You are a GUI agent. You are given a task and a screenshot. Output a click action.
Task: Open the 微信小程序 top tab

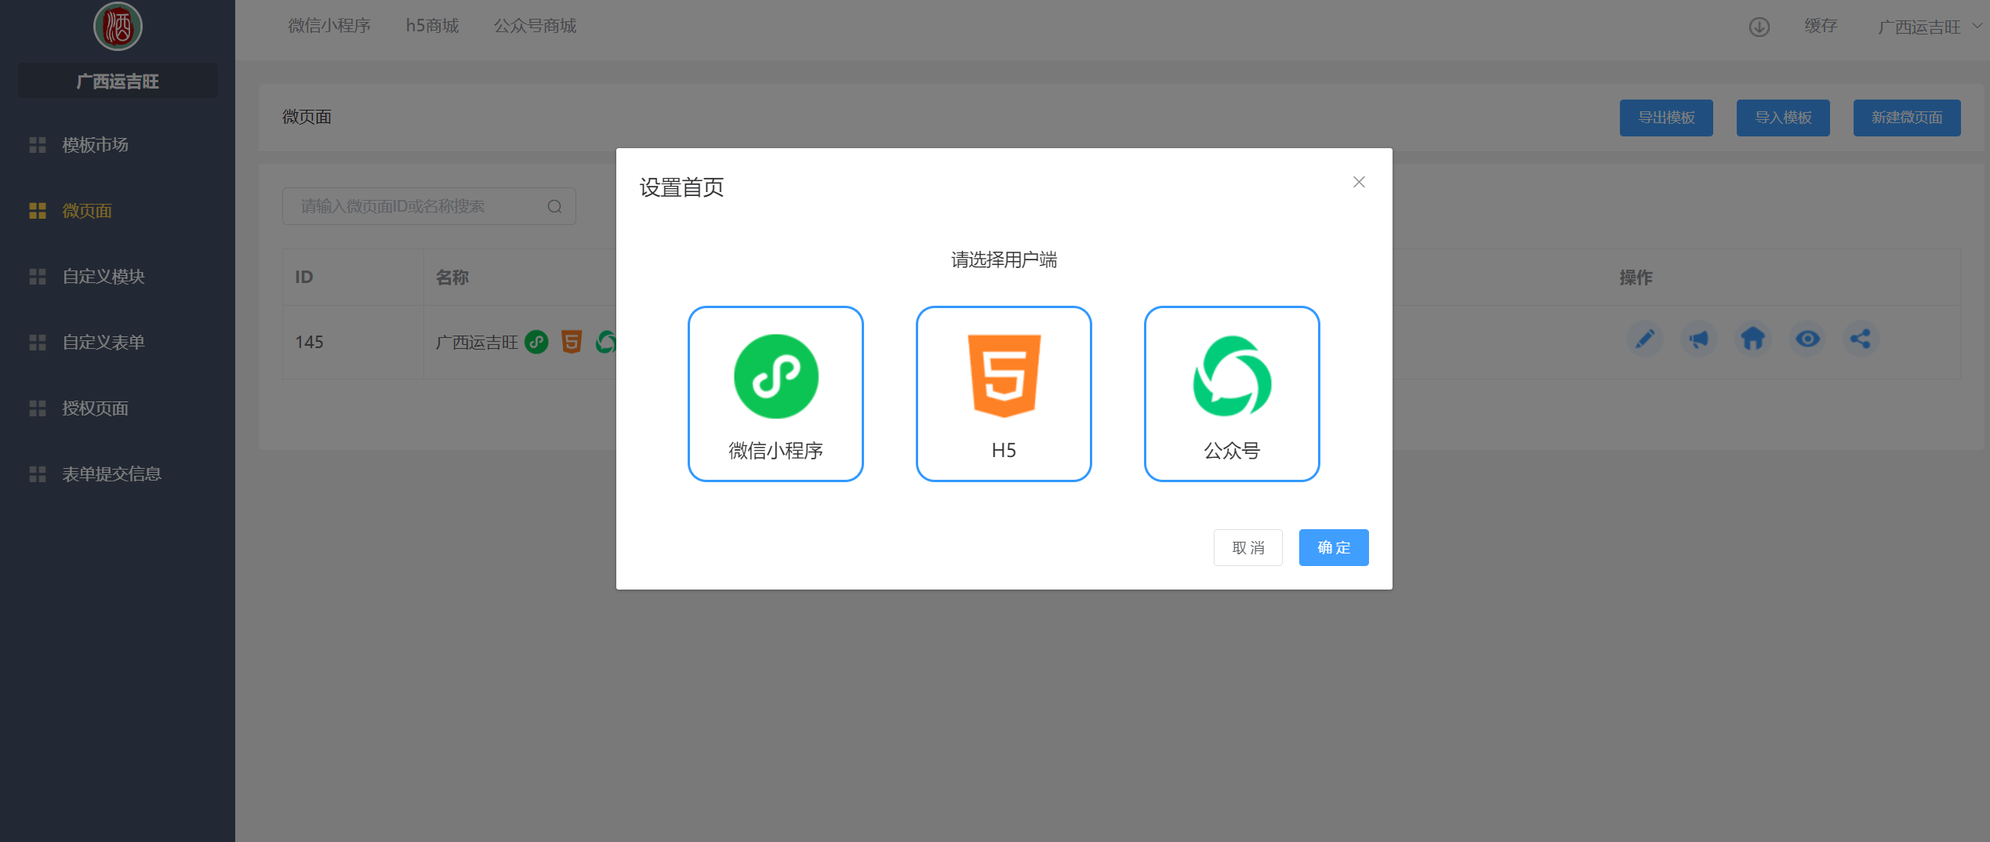click(x=329, y=26)
